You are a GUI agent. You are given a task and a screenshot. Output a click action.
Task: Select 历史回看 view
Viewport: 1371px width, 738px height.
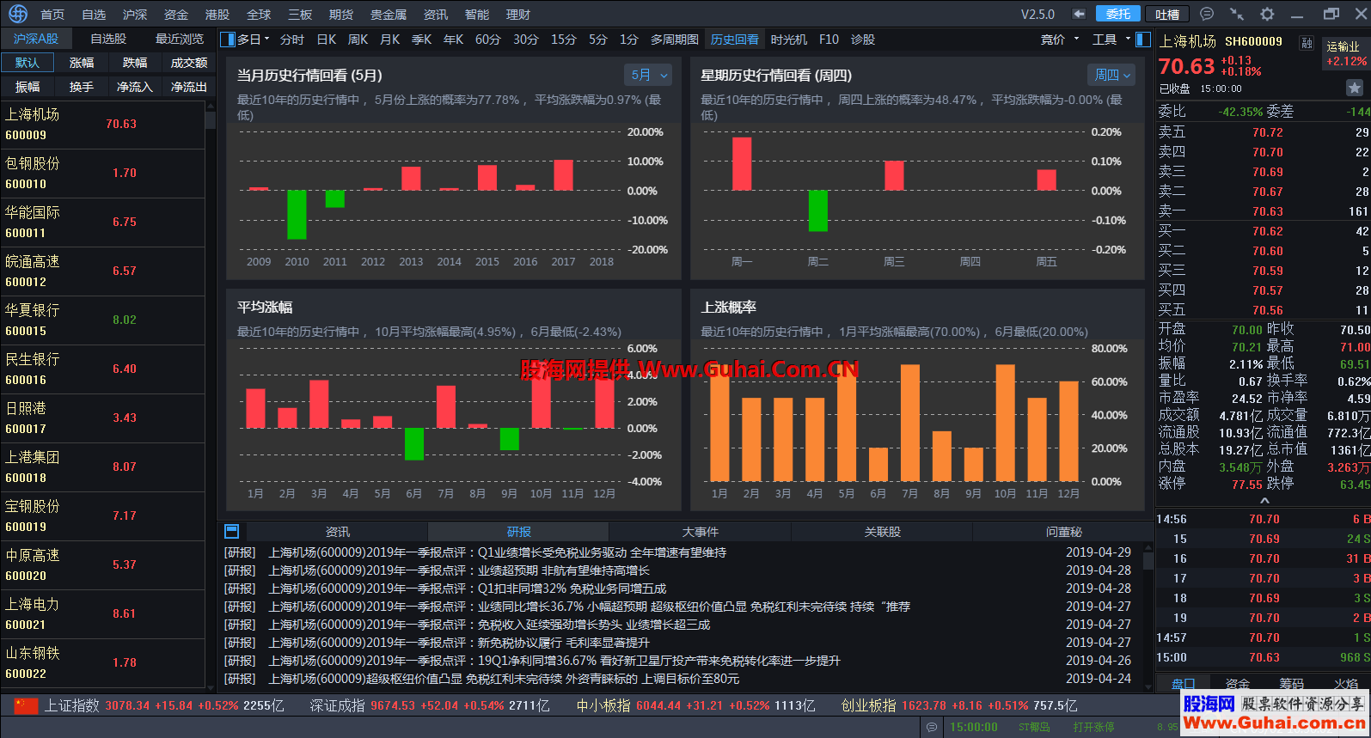point(735,40)
